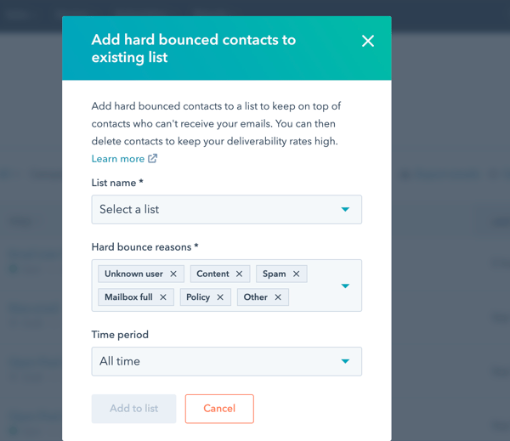Click the Policy tag label

point(198,297)
